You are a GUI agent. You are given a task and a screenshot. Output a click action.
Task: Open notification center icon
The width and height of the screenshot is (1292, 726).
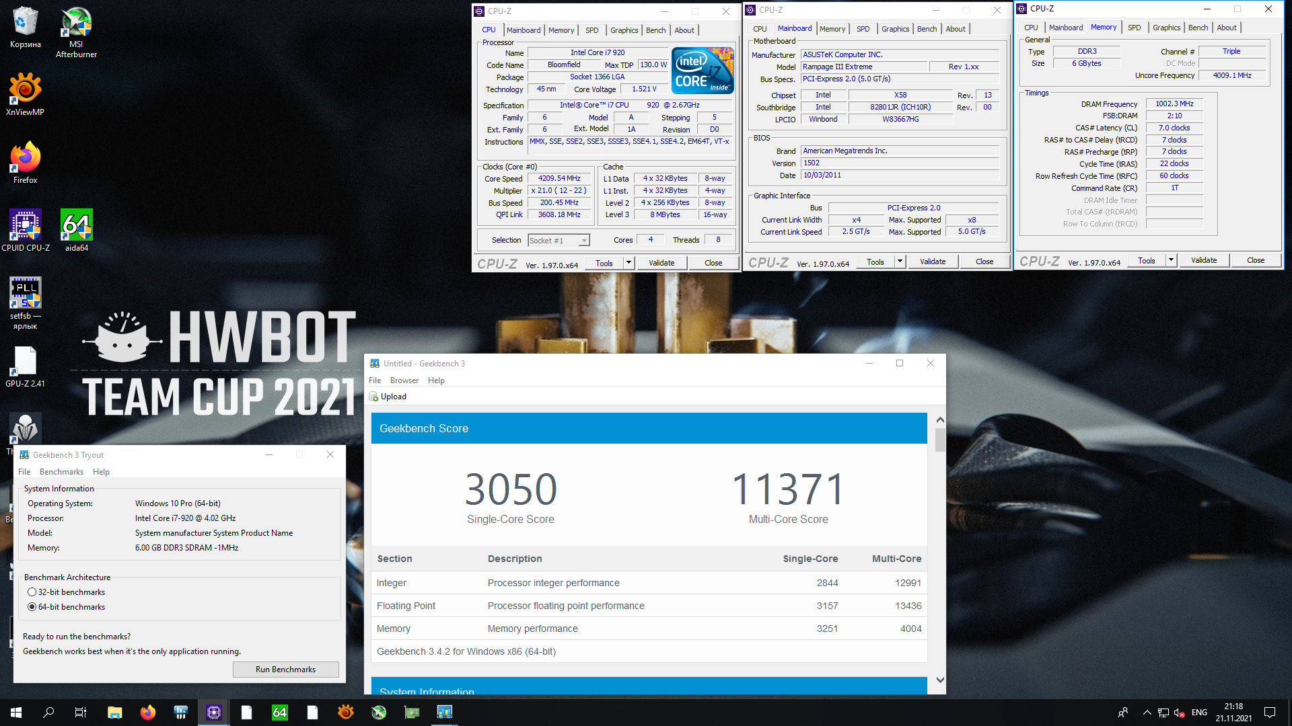click(x=1270, y=713)
